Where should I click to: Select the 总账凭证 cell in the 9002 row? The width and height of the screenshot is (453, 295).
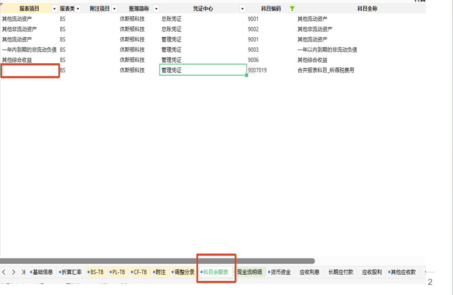171,29
